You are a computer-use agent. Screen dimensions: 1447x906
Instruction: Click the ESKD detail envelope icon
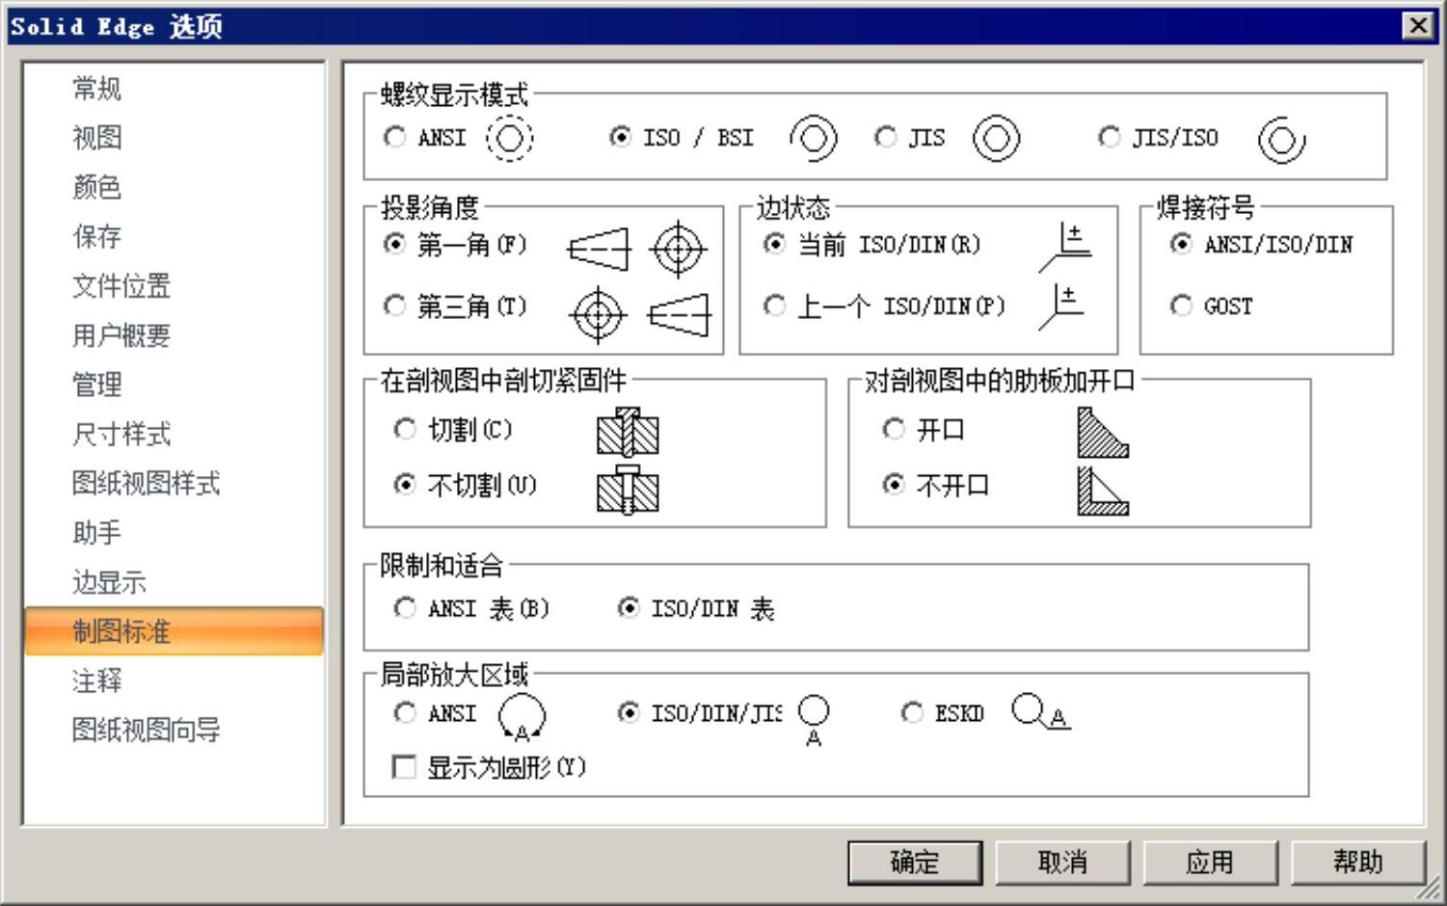pyautogui.click(x=1041, y=711)
